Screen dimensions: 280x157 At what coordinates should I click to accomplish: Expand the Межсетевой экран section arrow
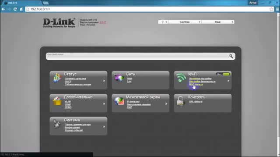(x=166, y=104)
